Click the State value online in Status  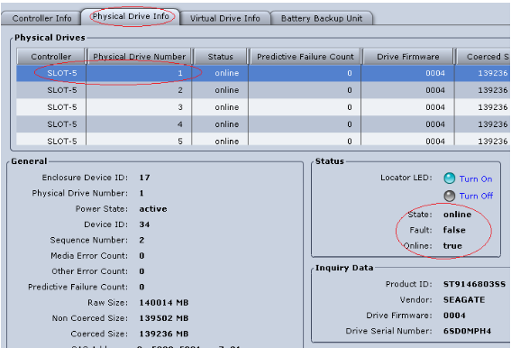point(457,215)
